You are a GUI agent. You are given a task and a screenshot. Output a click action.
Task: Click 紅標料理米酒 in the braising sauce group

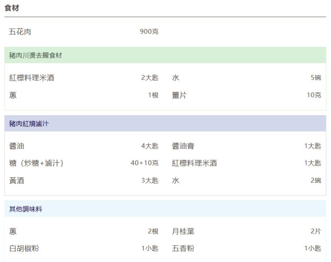pyautogui.click(x=194, y=163)
